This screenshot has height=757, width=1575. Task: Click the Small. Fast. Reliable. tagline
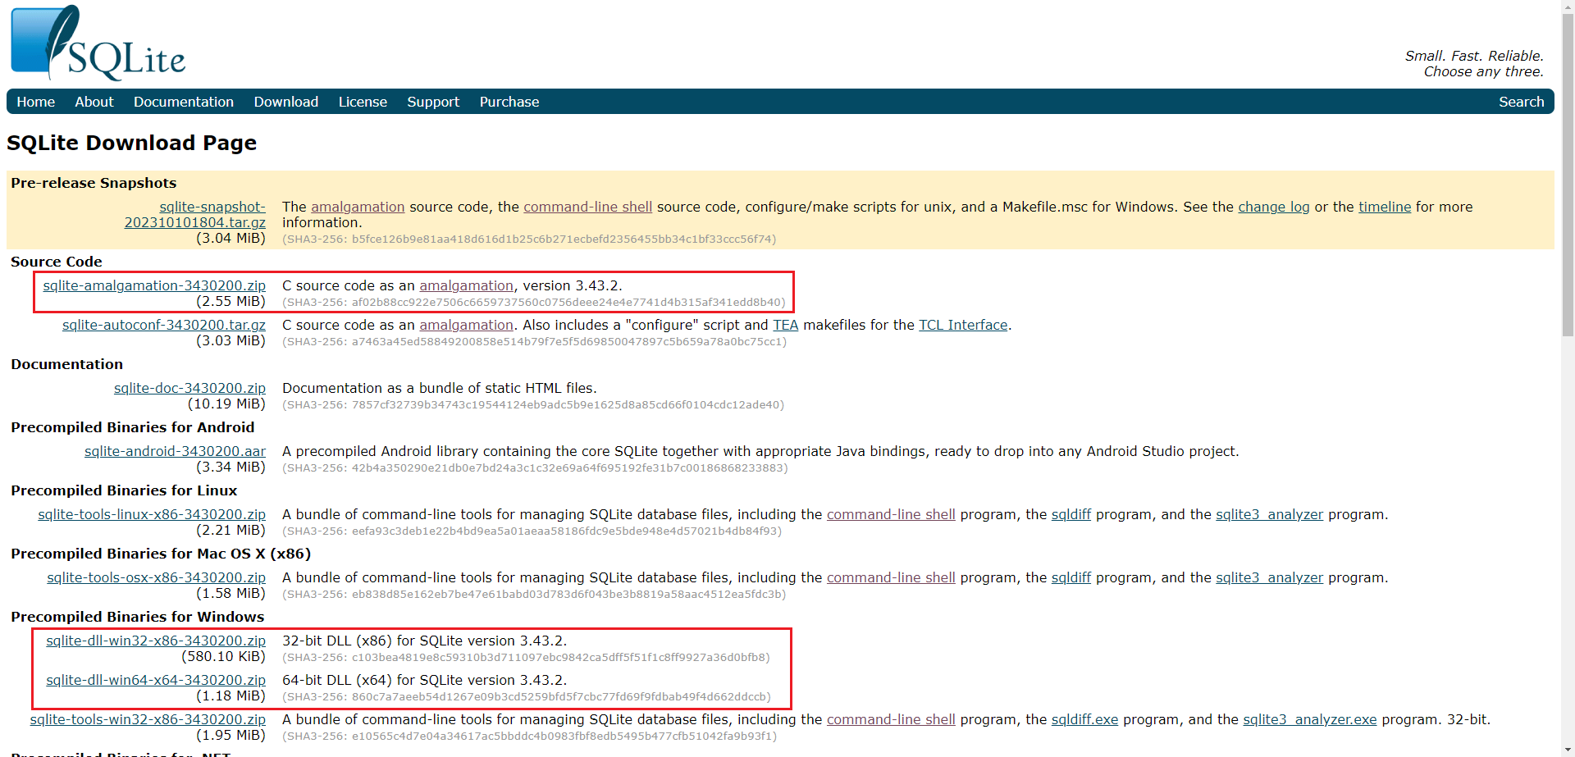[x=1474, y=56]
